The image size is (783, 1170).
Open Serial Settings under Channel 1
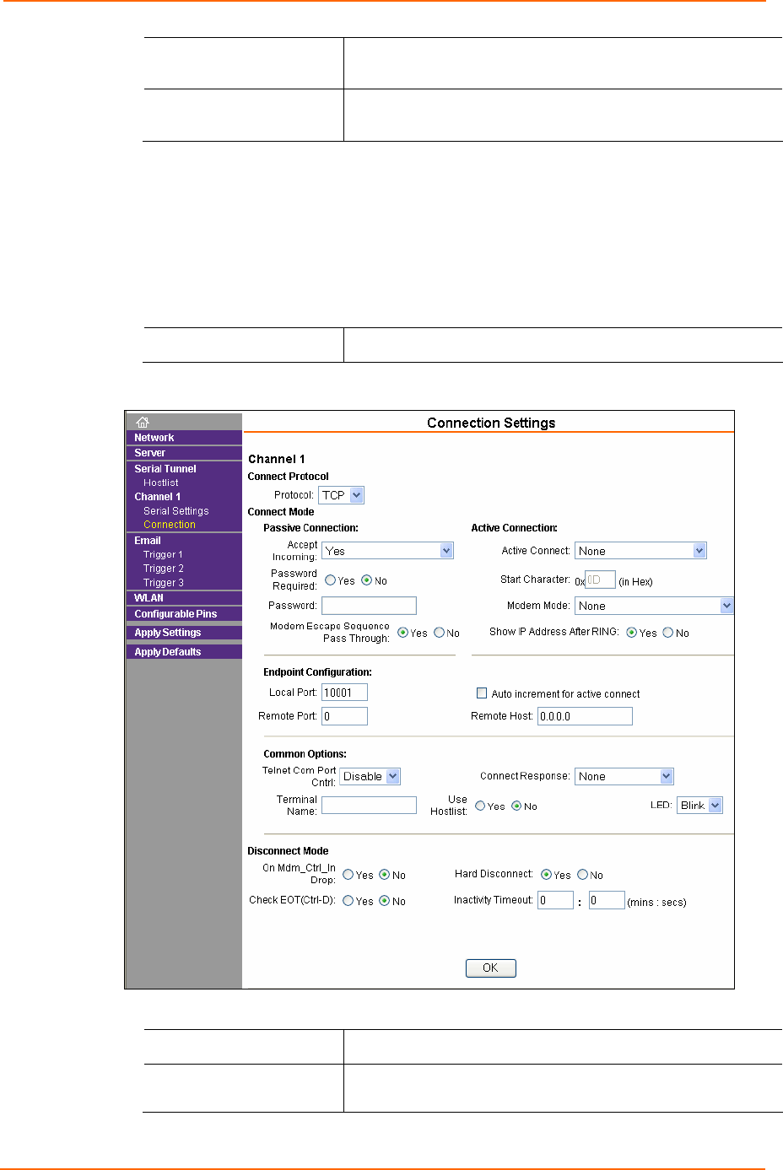175,511
